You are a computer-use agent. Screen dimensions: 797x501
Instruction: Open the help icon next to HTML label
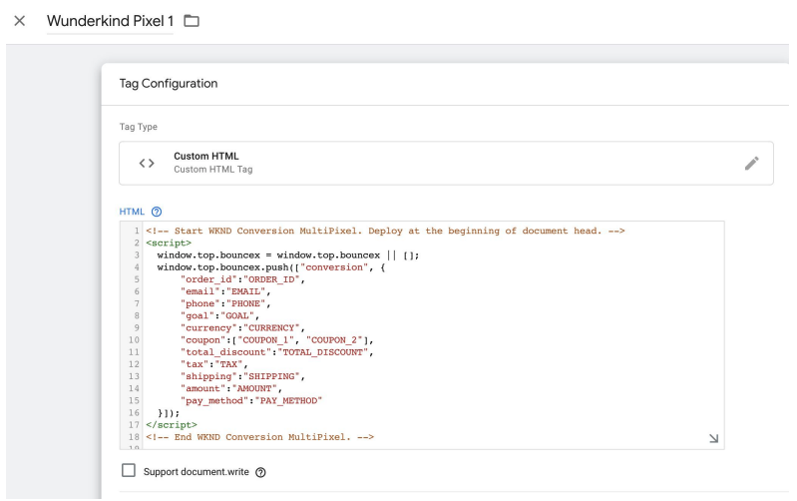pyautogui.click(x=157, y=212)
